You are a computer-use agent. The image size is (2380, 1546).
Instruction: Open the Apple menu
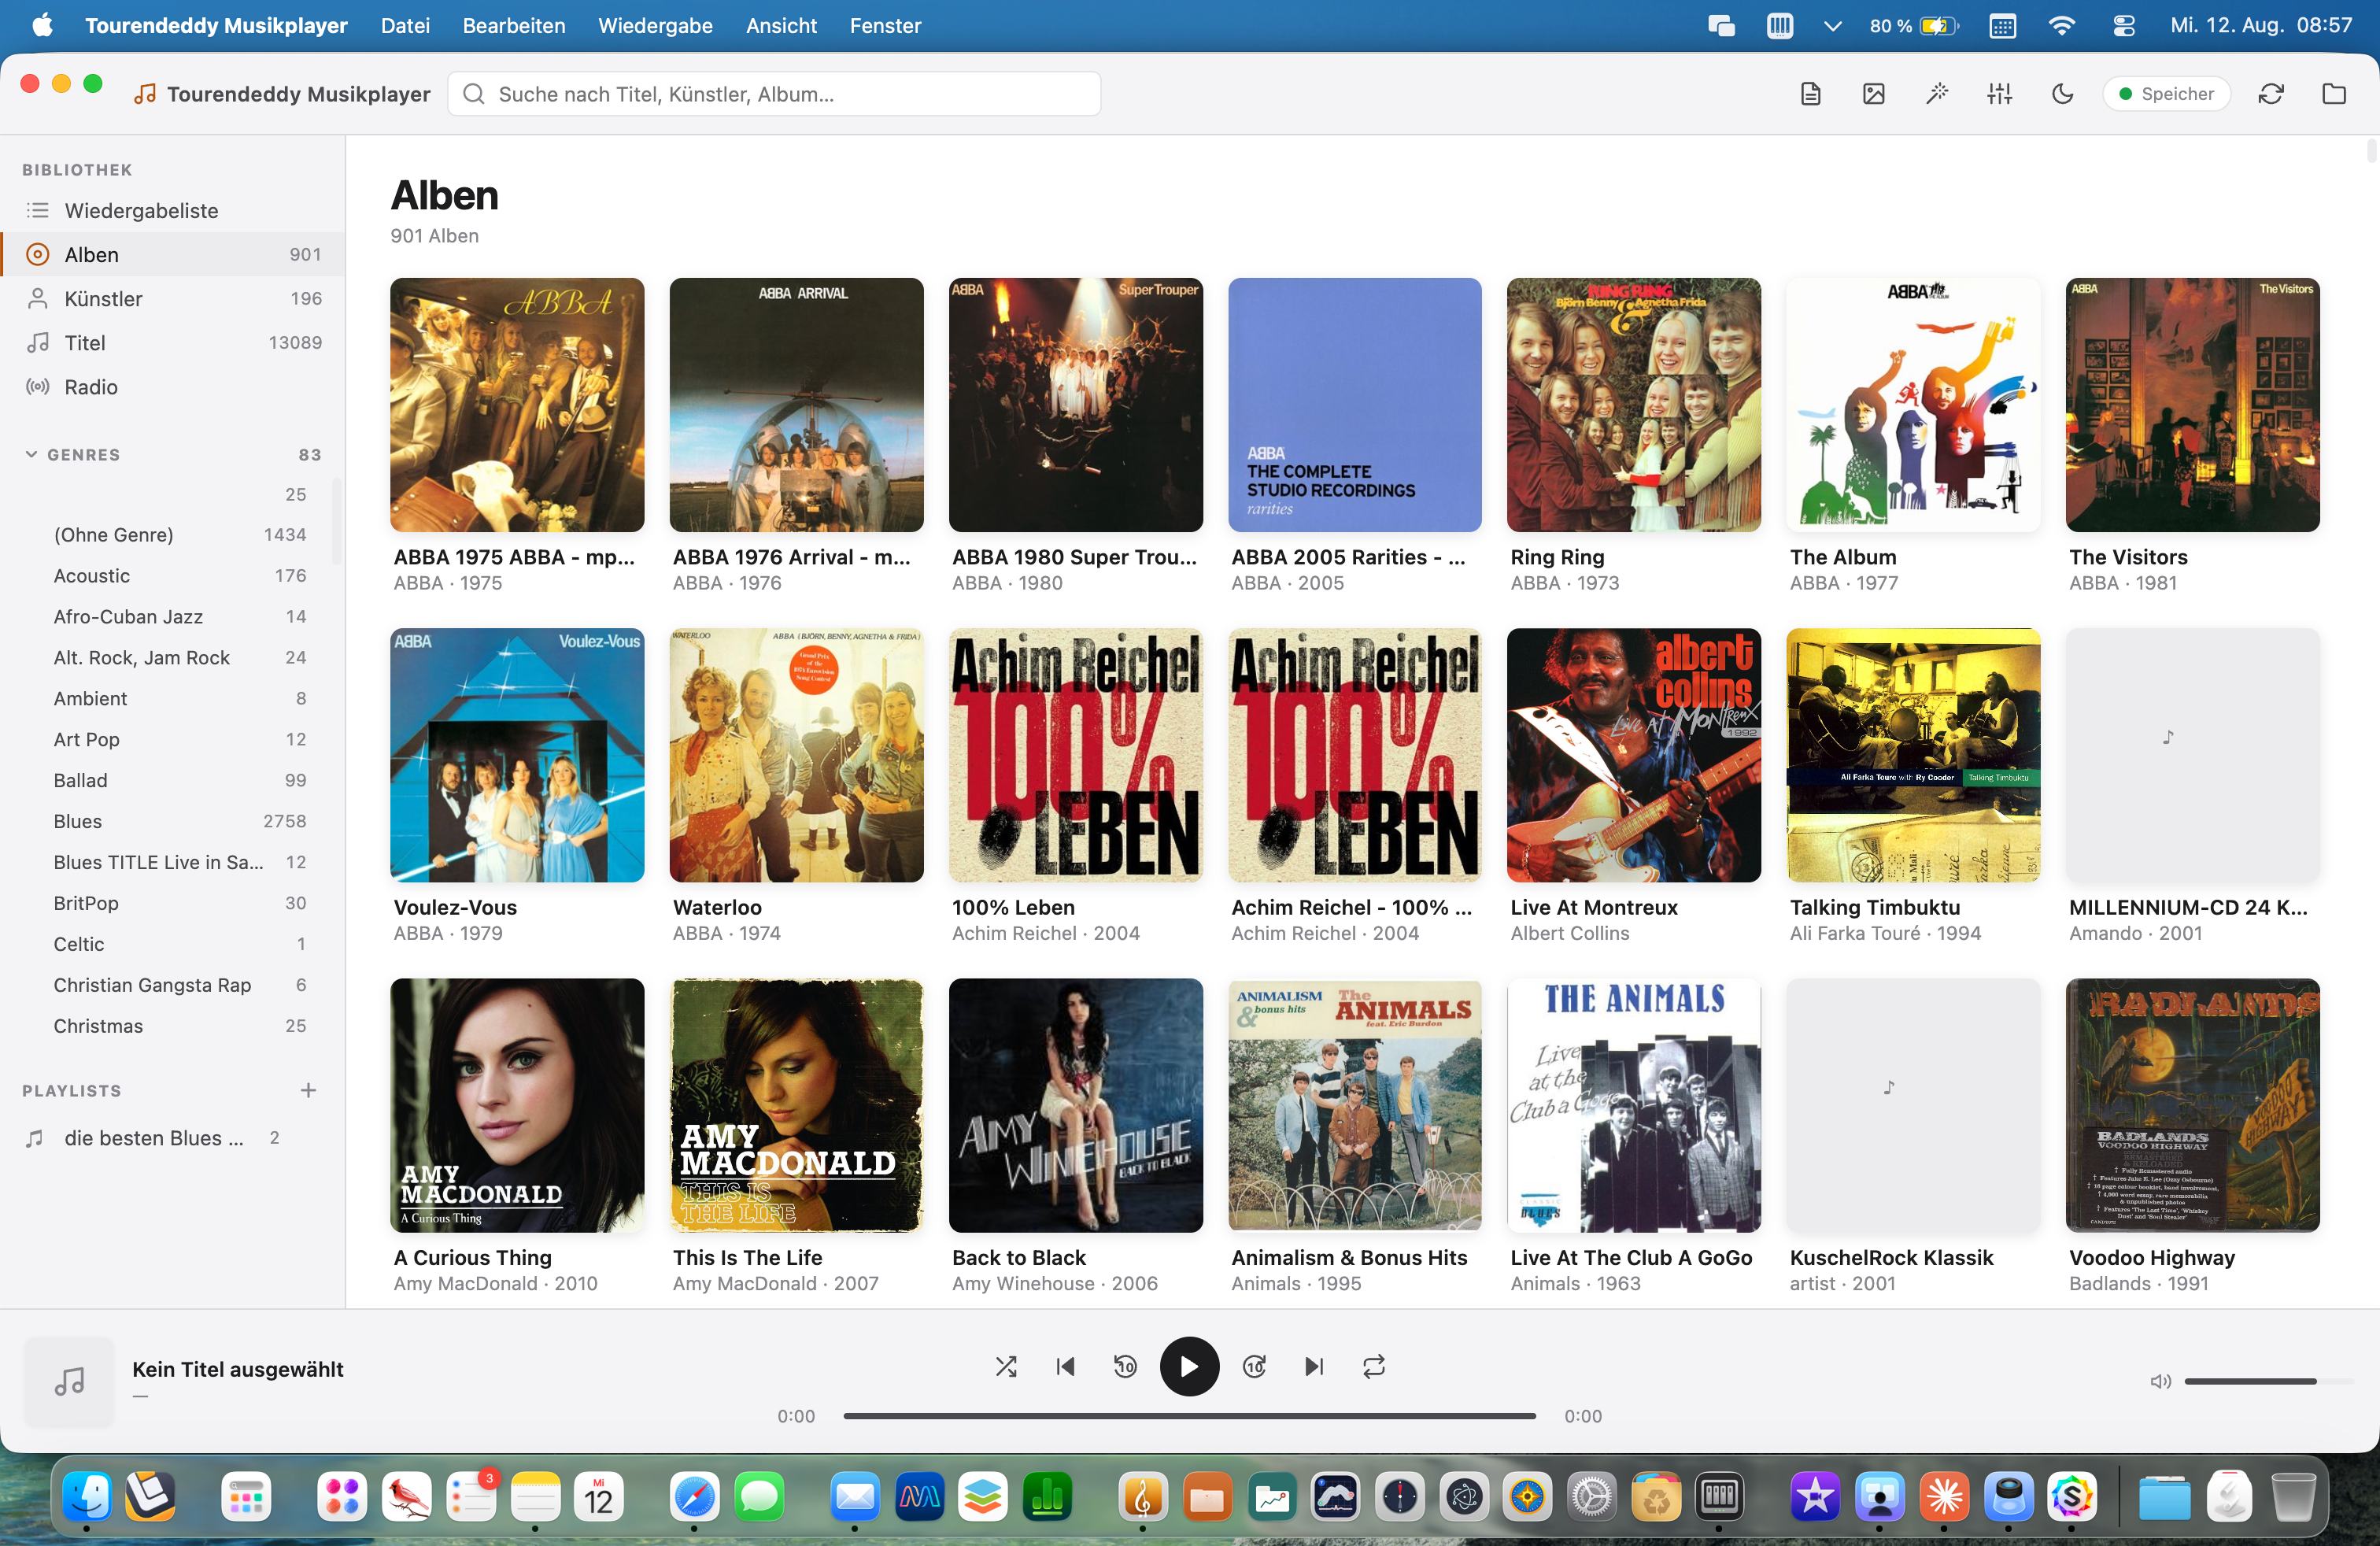[42, 25]
